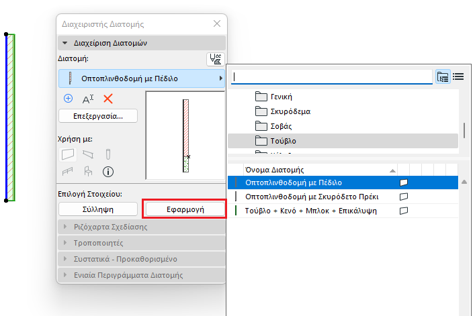475x316 pixels.
Task: Click wall icon of Τούβλο + Κενό row
Action: point(404,211)
